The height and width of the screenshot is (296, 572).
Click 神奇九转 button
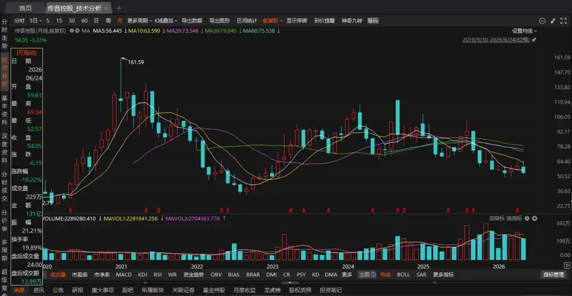352,21
